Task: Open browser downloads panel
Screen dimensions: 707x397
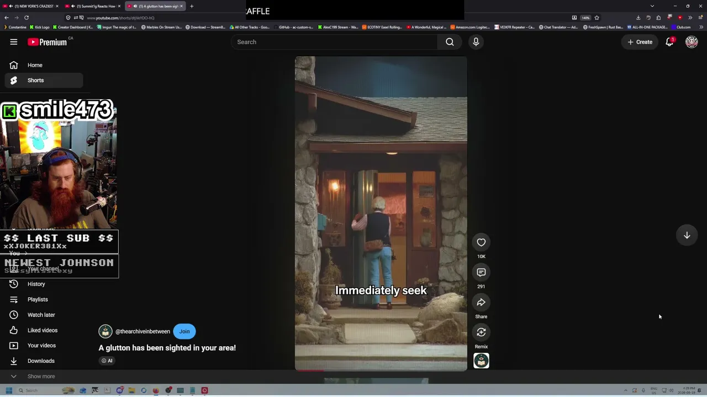Action: click(x=639, y=18)
